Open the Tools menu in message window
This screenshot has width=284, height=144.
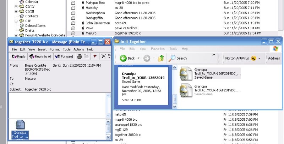click(67, 49)
